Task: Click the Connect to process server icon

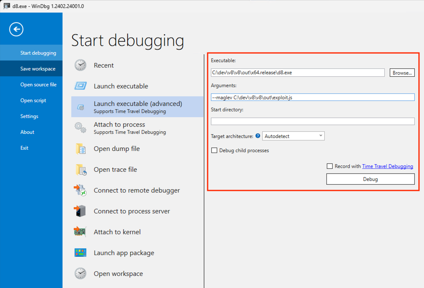Action: [80, 211]
